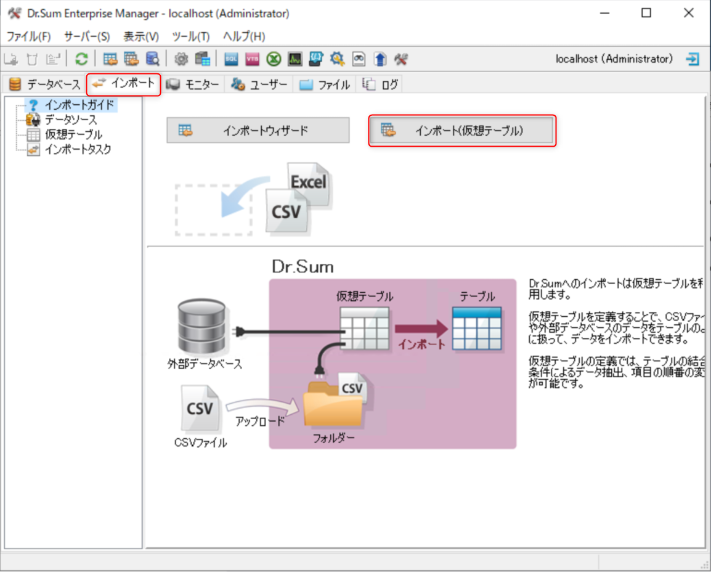Click the green refresh toolbar icon

click(x=81, y=59)
